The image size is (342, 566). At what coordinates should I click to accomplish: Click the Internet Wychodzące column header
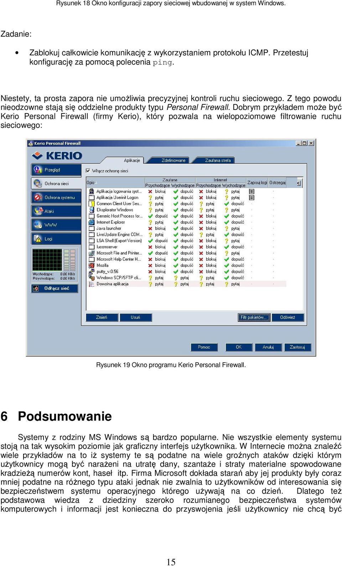click(x=234, y=185)
